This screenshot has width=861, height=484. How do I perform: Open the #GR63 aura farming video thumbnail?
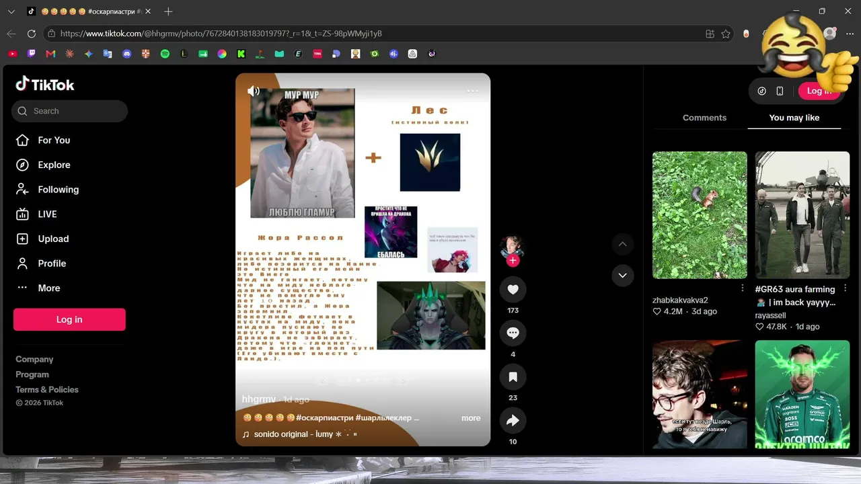[x=802, y=215]
